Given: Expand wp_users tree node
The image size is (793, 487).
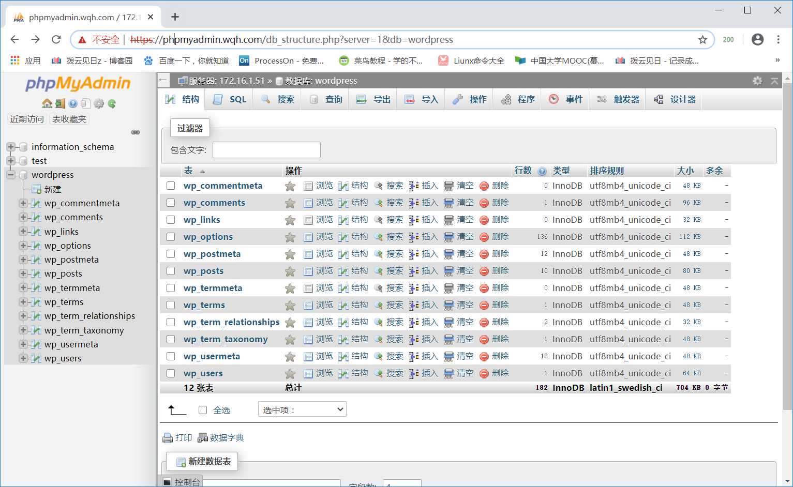Looking at the screenshot, I should tap(23, 358).
